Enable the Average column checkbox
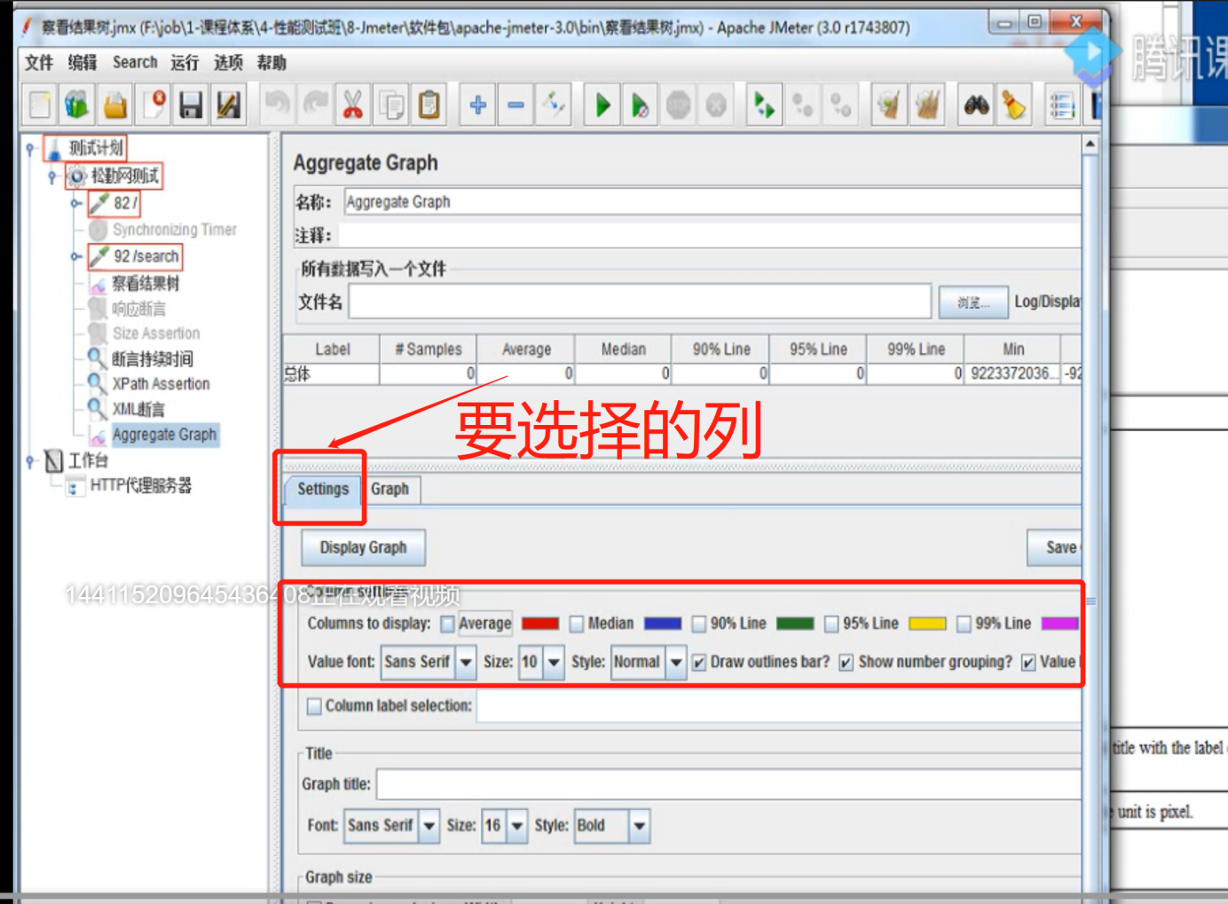1228x904 pixels. pos(448,625)
